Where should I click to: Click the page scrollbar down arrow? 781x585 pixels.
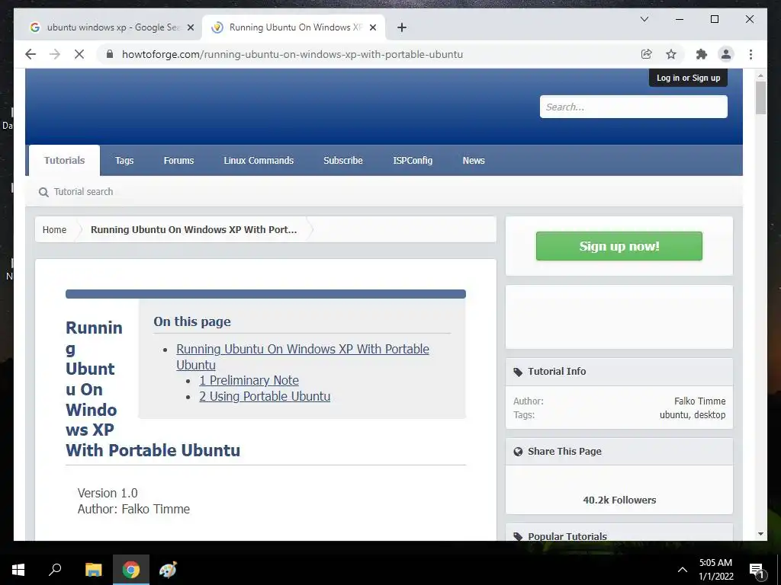760,534
